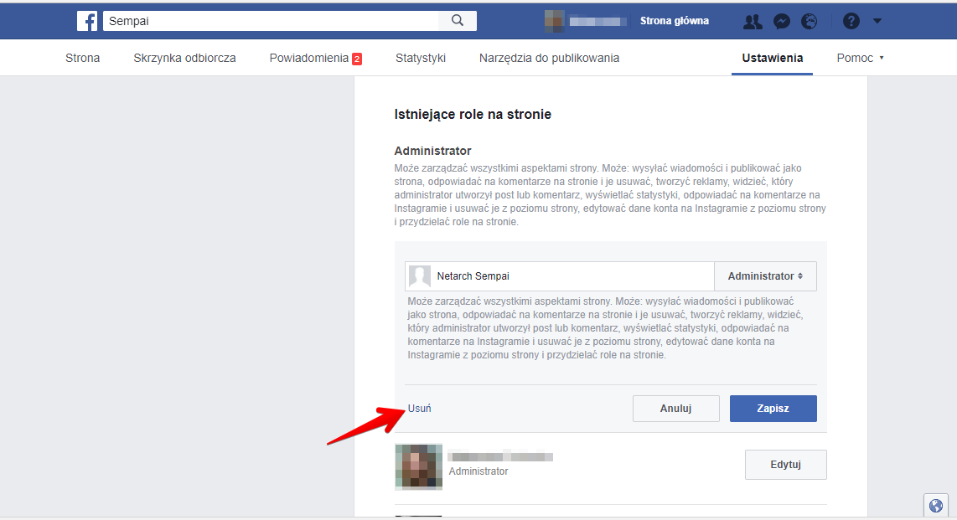Expand the account menu arrow in header
This screenshot has height=520, width=957.
tap(877, 21)
